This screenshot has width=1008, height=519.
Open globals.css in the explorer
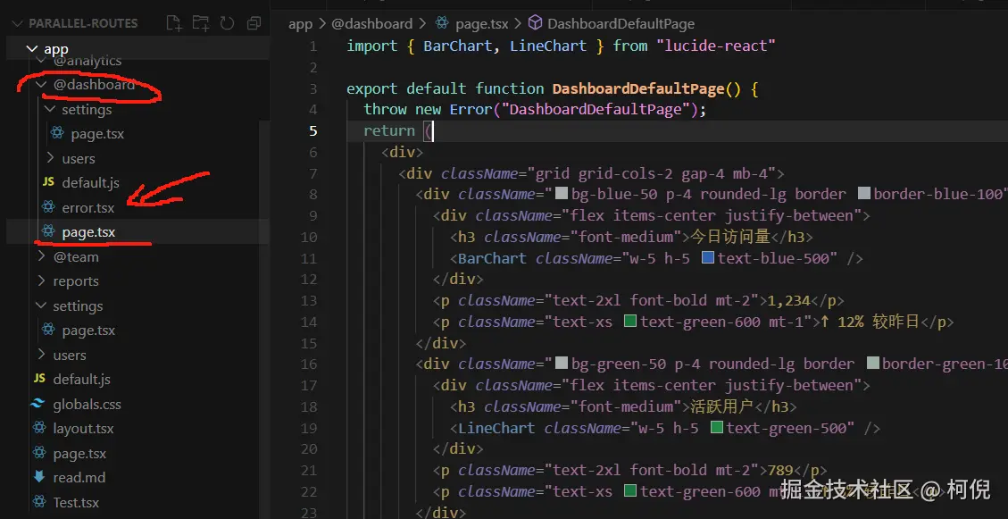[x=87, y=404]
